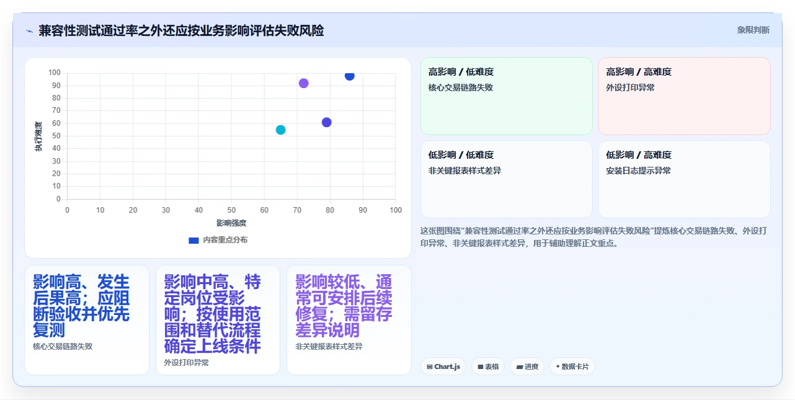The width and height of the screenshot is (795, 400).
Task: Click 安装日志提示异常 text
Action: [x=638, y=171]
